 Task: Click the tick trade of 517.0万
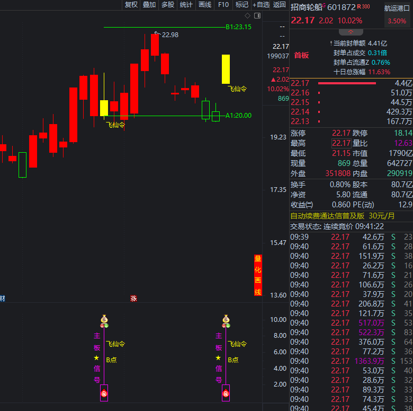371,323
